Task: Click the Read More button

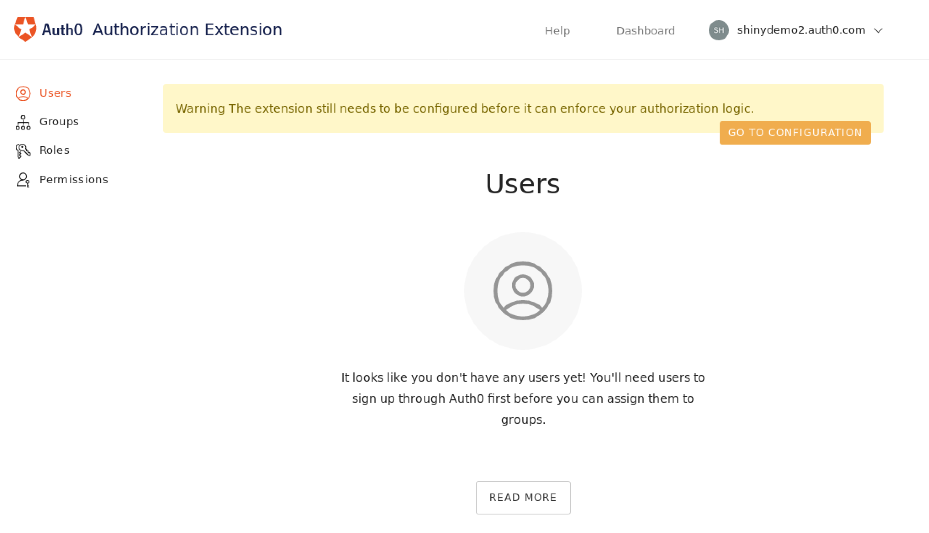Action: point(523,497)
